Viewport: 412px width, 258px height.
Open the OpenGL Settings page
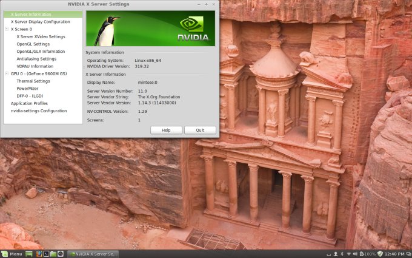coord(33,44)
